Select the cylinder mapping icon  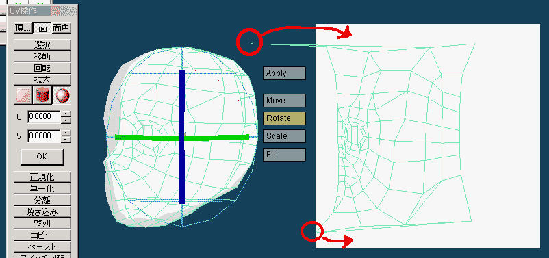click(42, 96)
